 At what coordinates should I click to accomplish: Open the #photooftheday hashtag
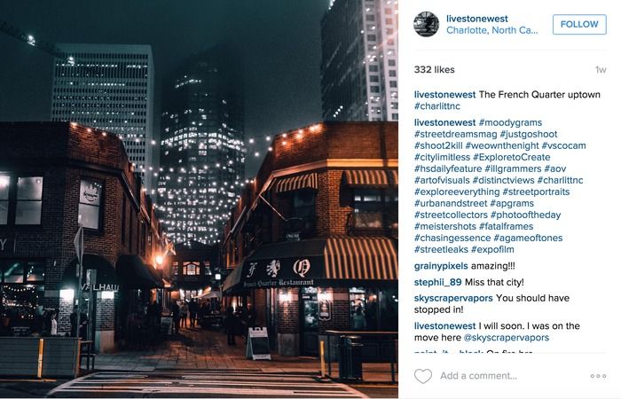tap(525, 215)
